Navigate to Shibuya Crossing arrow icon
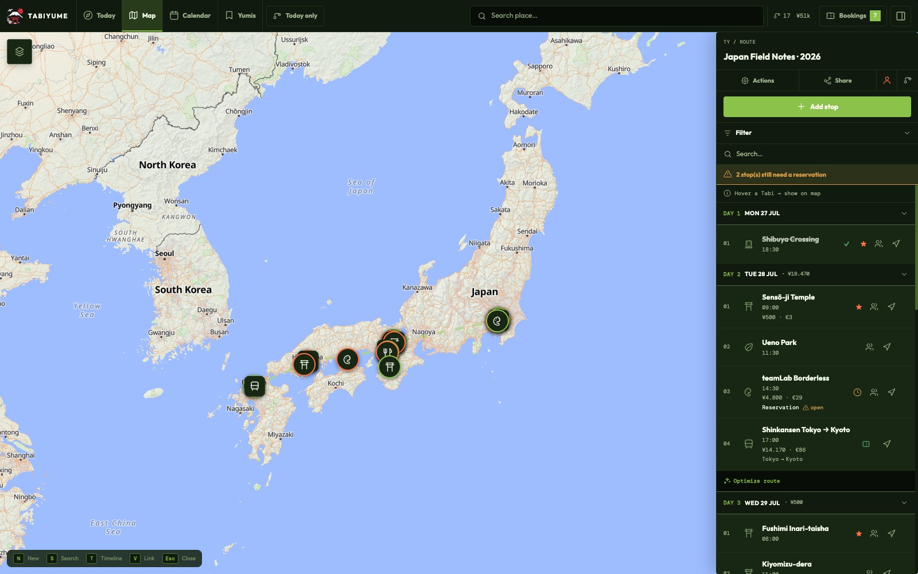 pos(896,244)
